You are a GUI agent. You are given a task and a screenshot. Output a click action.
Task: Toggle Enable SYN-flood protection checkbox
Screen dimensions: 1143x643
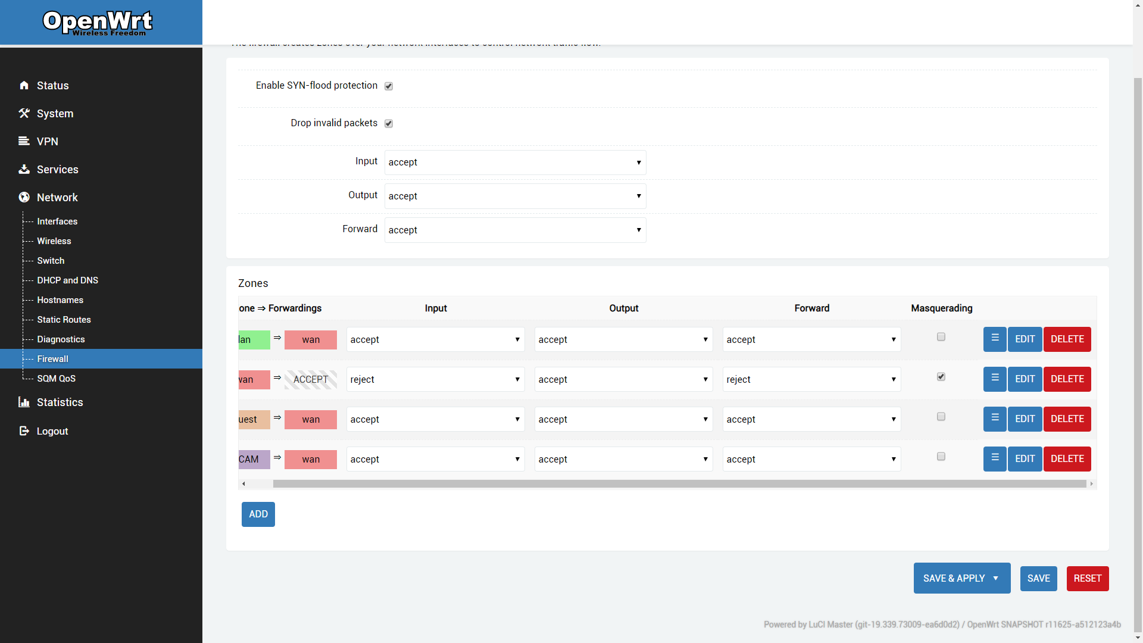pos(389,85)
